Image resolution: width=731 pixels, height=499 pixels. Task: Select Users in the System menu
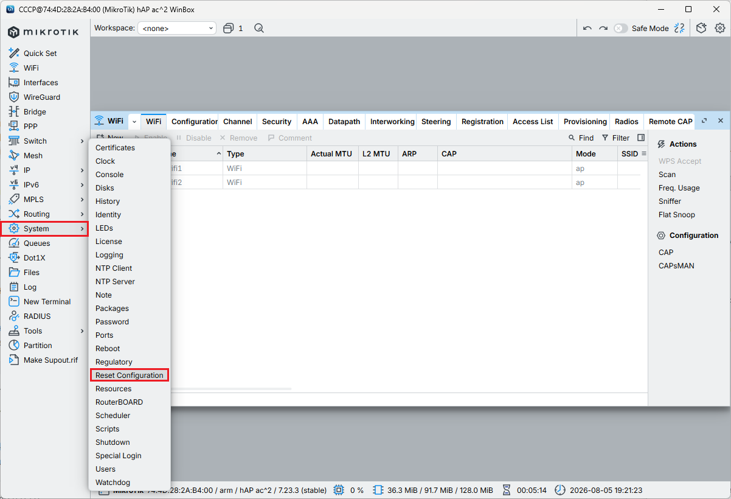click(x=105, y=469)
